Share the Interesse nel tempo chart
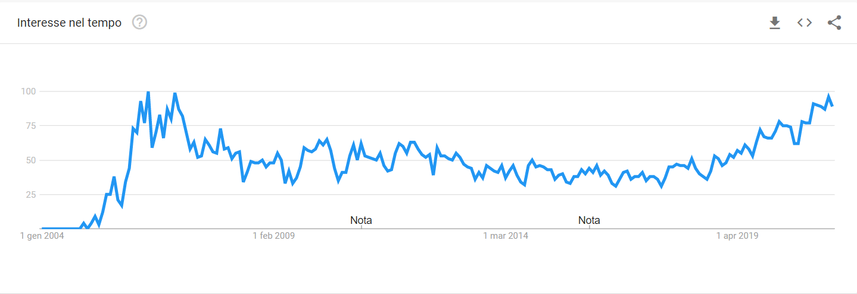This screenshot has height=294, width=857. (x=834, y=23)
